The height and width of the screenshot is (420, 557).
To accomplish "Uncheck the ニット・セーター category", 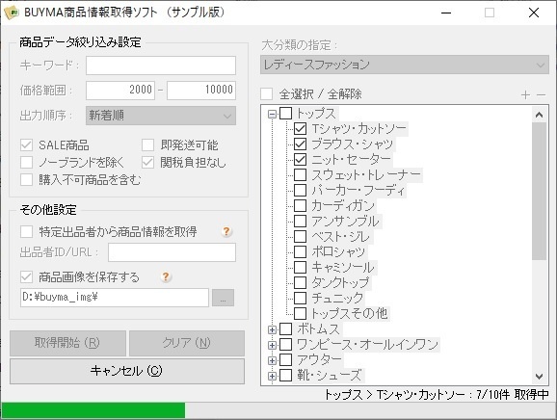I will coord(300,159).
